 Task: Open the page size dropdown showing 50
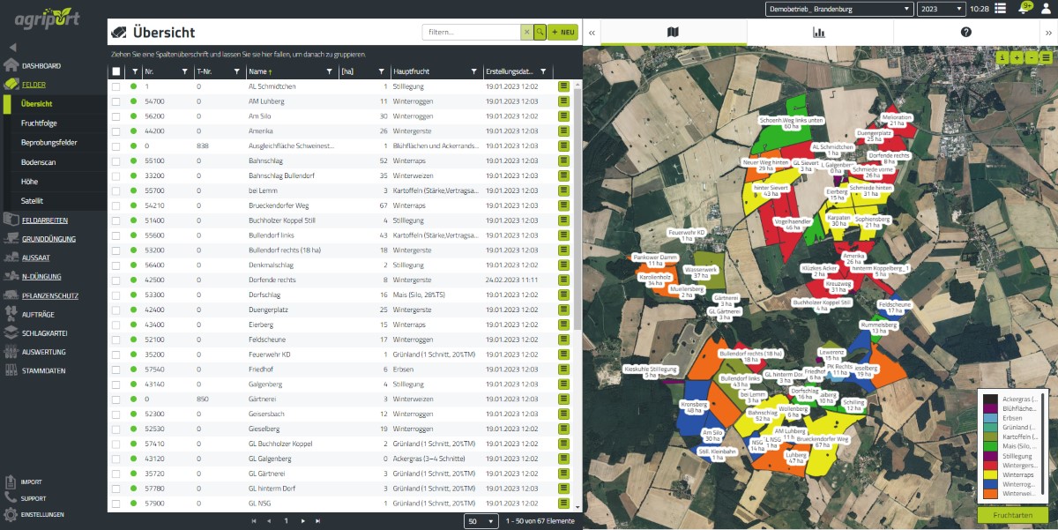click(481, 521)
